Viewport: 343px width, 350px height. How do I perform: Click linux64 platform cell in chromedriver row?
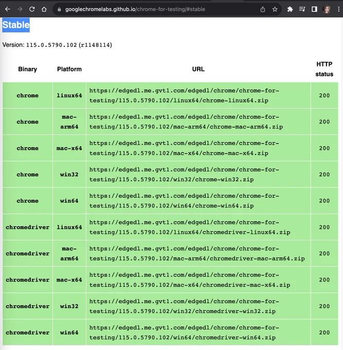[x=69, y=227]
